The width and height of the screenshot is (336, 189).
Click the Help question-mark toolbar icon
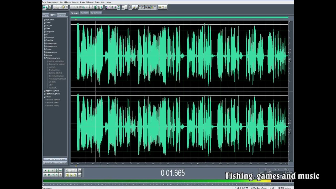pyautogui.click(x=165, y=7)
